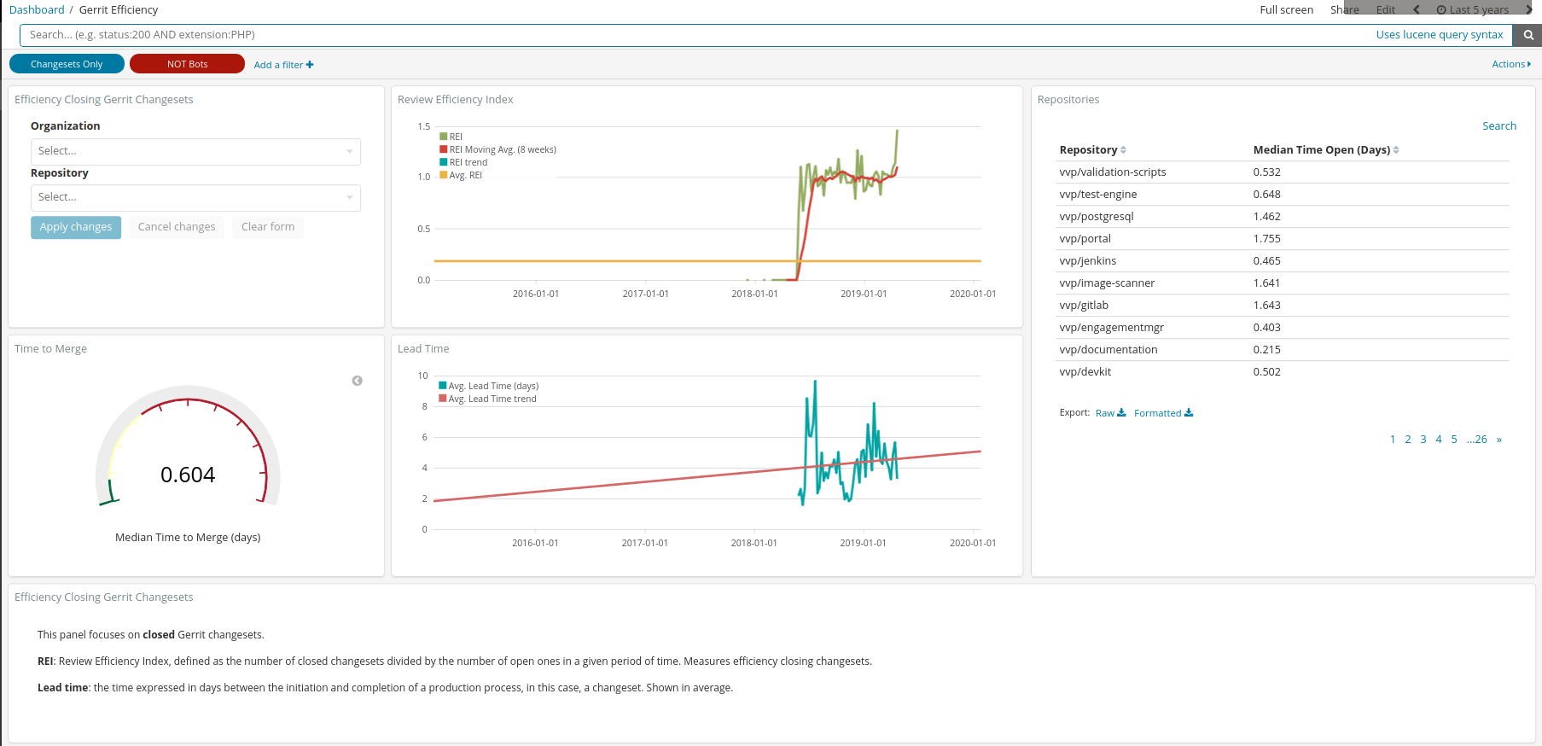The height and width of the screenshot is (746, 1542).
Task: Sort by Repository column arrows
Action: point(1123,150)
